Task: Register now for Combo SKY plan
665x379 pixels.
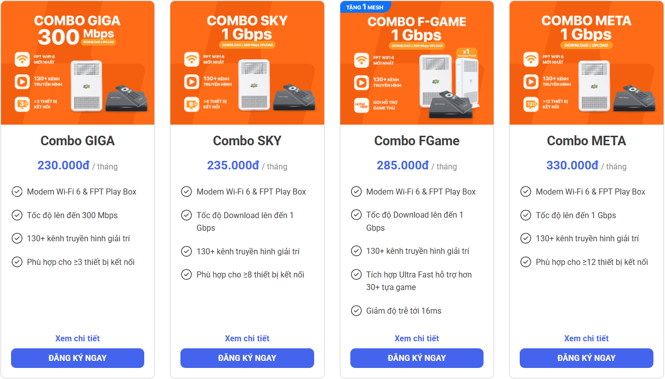Action: tap(247, 358)
